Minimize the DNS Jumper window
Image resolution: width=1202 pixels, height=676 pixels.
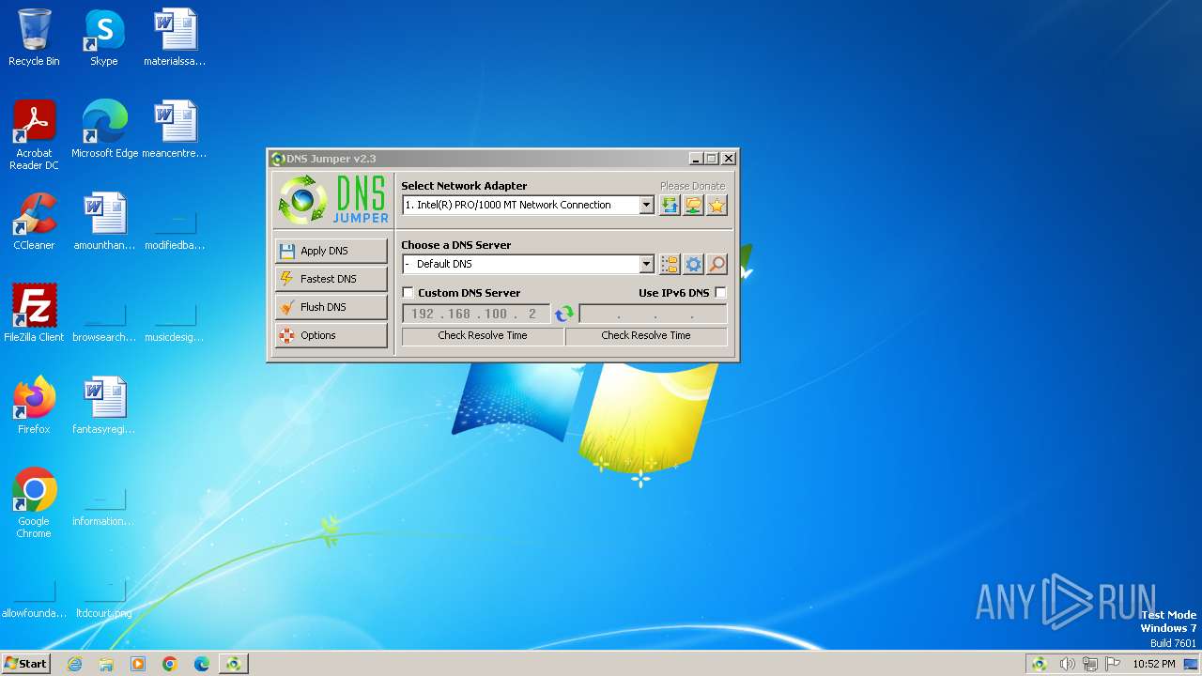(696, 159)
